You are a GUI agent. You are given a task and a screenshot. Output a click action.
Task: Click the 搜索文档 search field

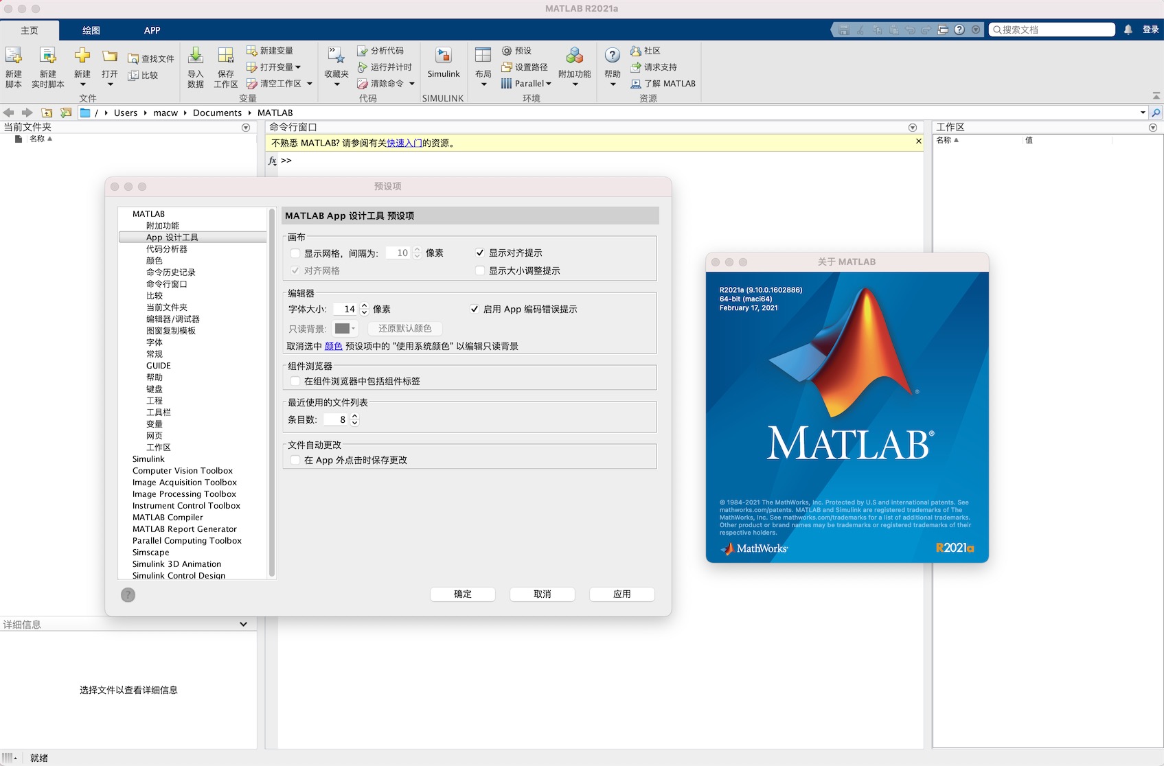[x=1051, y=30]
